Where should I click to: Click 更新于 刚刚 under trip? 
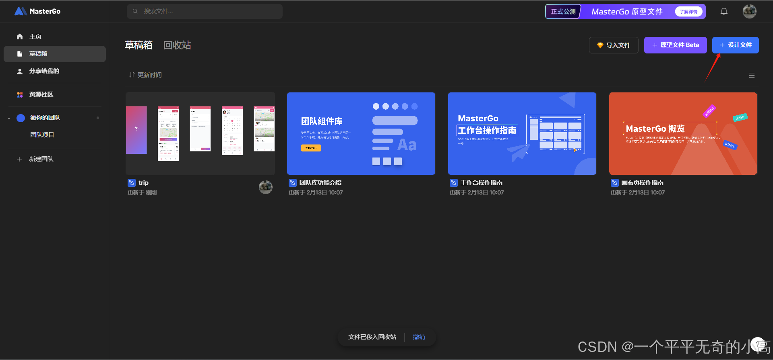[x=142, y=193]
